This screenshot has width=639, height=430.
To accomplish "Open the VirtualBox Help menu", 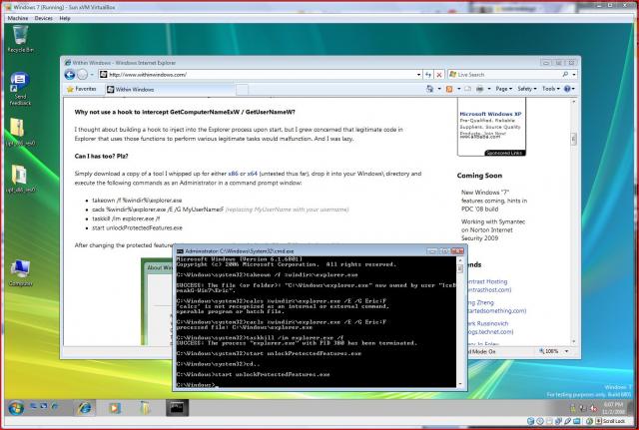I will click(65, 18).
